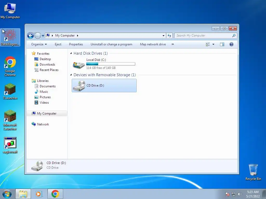Click the Local Disk (C:) capacity bar
This screenshot has height=199, width=266.
(111, 64)
